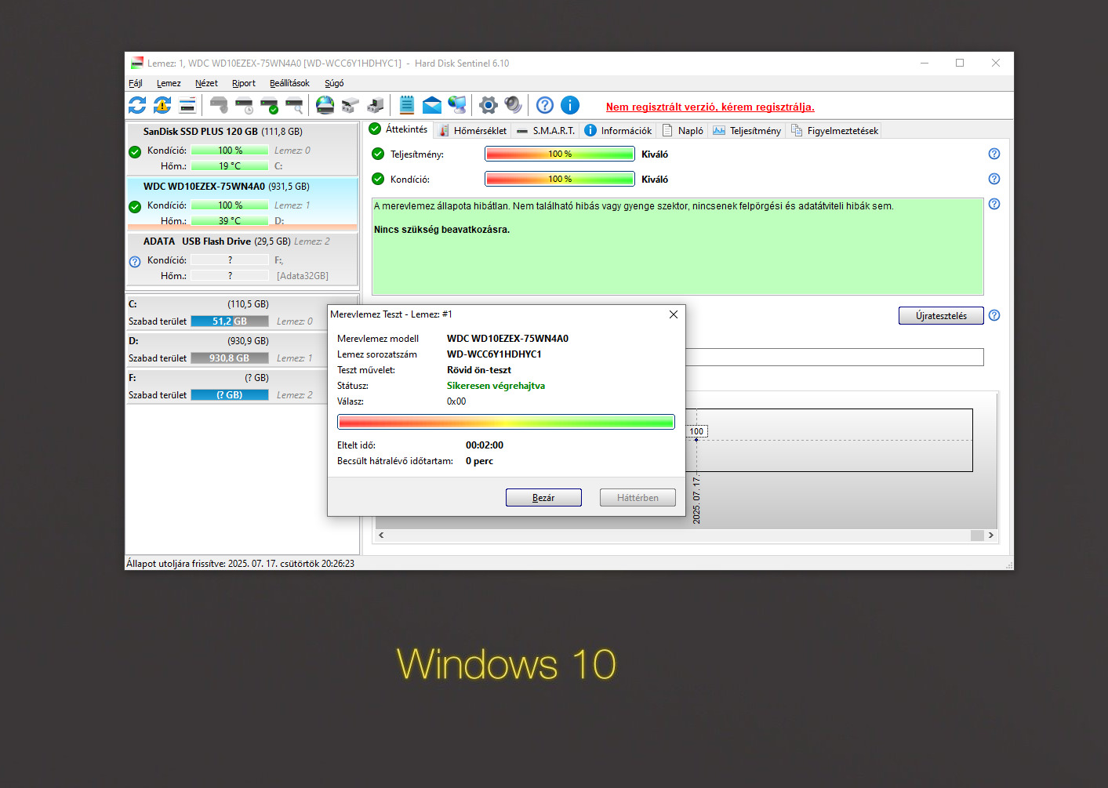1108x788 pixels.
Task: Click help icon next to Újratesztelés button
Action: point(994,315)
